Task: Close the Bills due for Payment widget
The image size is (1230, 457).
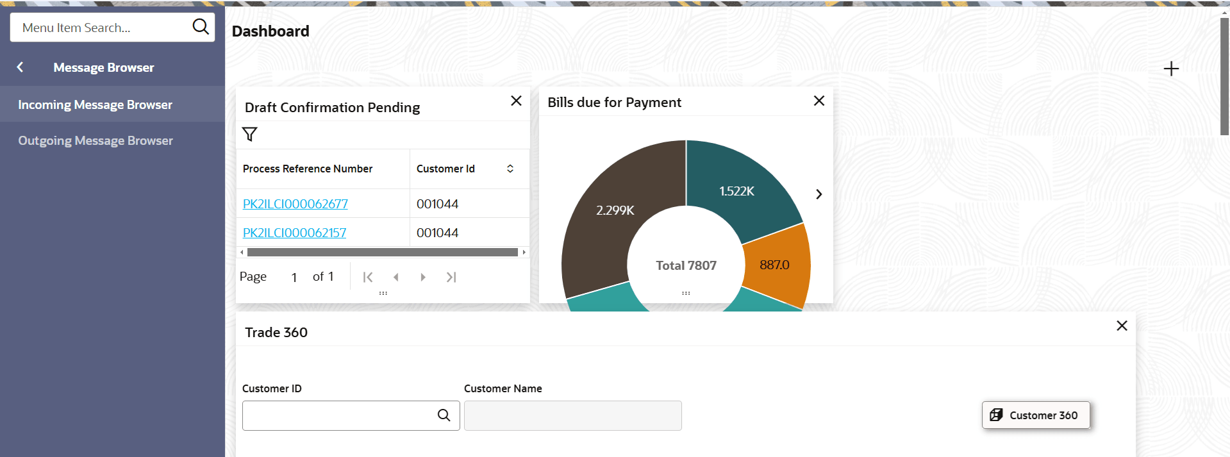Action: click(819, 101)
